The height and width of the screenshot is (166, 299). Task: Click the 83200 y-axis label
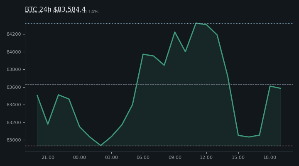tap(14, 122)
